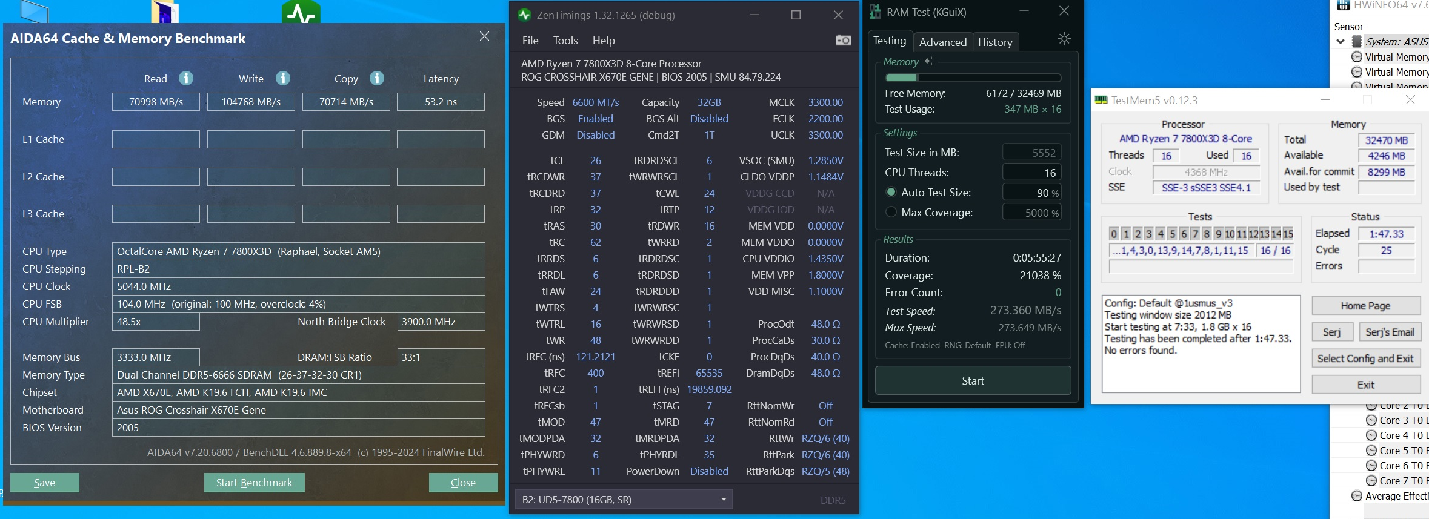
Task: Open ZenTimings Tools menu
Action: coord(565,40)
